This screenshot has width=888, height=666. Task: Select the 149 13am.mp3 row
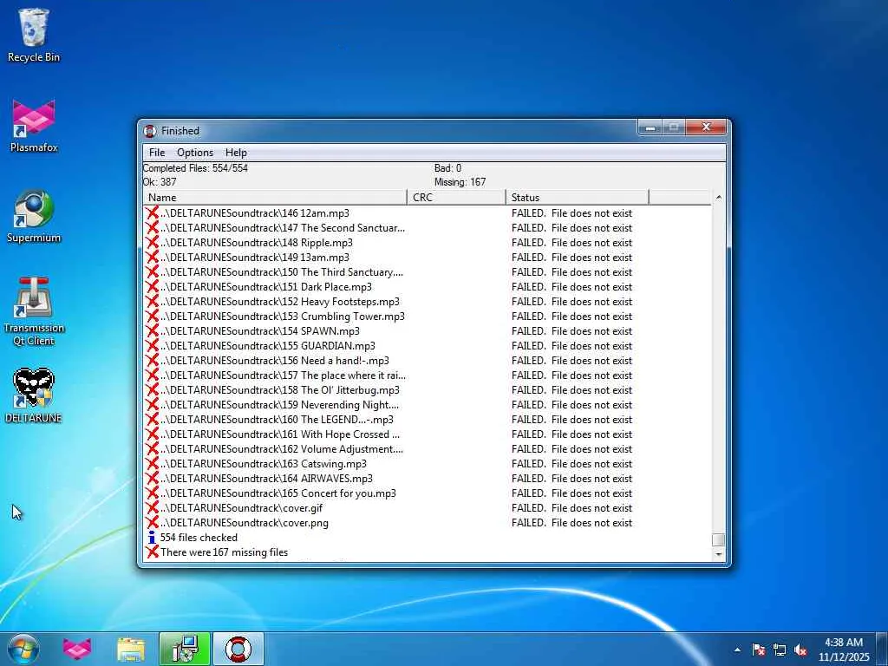click(x=428, y=257)
